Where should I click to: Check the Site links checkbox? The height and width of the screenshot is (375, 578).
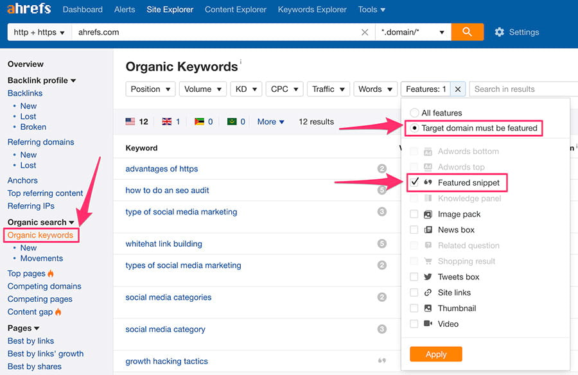(x=414, y=293)
